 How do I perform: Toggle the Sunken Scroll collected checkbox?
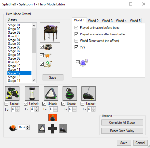pyautogui.click(x=42, y=64)
